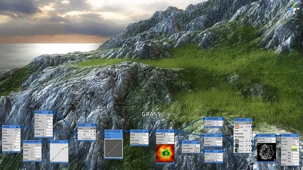This screenshot has width=303, height=170.
Task: Open the Grass Texture dropdown
Action: pyautogui.click(x=295, y=141)
